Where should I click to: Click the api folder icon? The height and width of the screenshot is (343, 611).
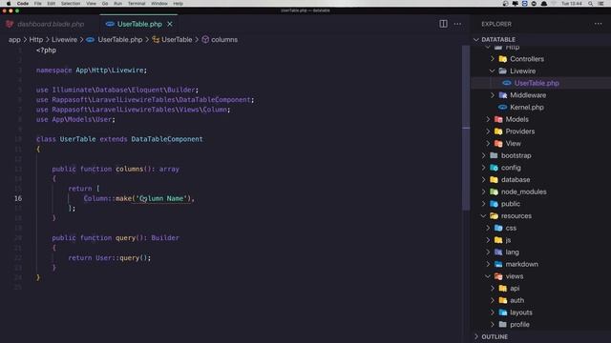[503, 288]
